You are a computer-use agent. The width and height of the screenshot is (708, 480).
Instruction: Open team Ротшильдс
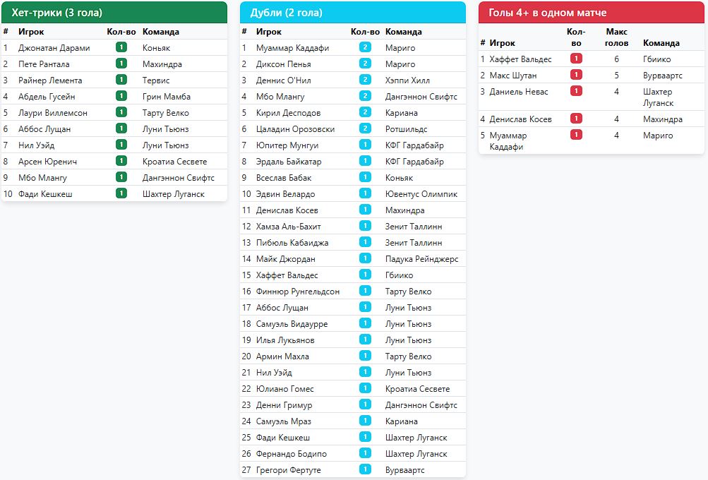[x=406, y=129]
